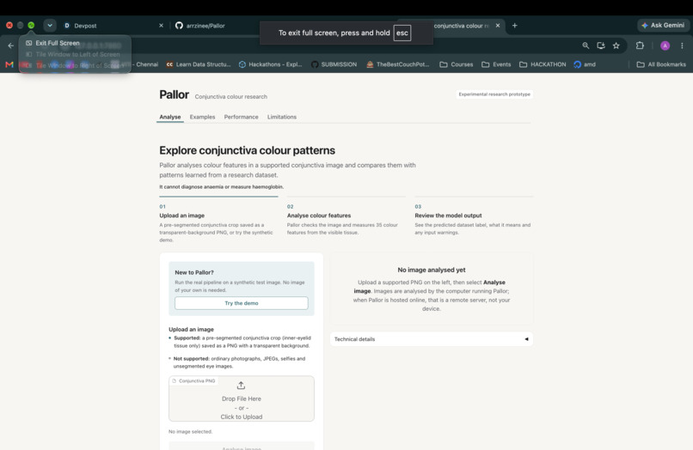Open the HACKATHON bookmark folder
This screenshot has width=693, height=450.
coord(543,64)
